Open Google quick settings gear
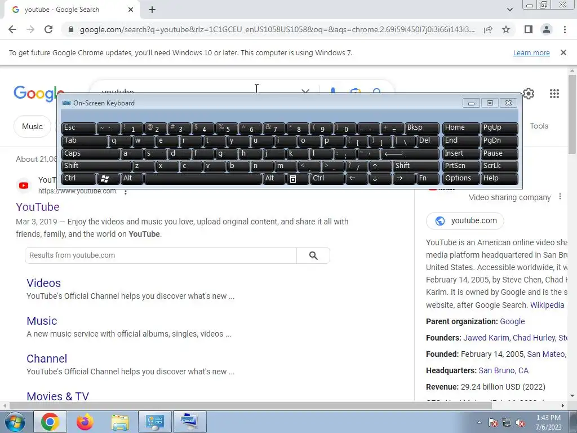 pos(529,94)
